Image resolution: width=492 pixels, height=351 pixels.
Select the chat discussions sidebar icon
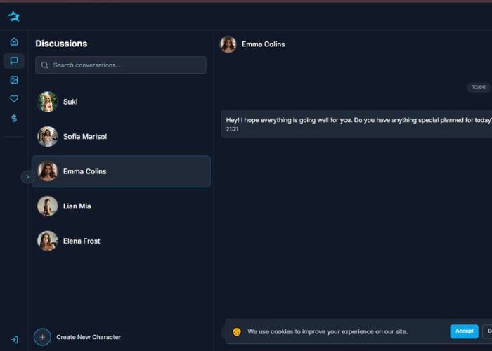pos(14,61)
